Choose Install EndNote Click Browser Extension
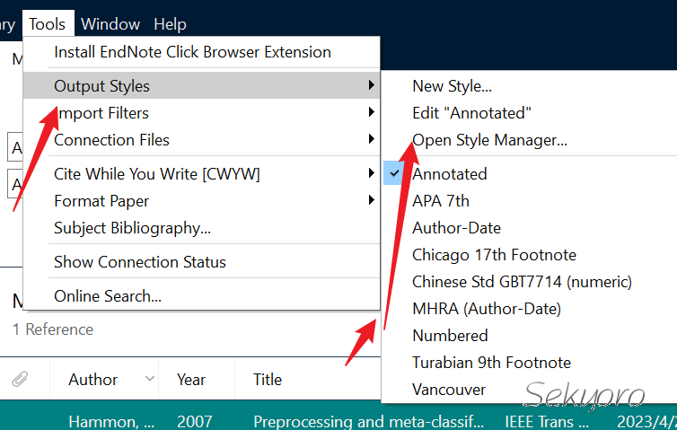This screenshot has height=430, width=677. (192, 52)
